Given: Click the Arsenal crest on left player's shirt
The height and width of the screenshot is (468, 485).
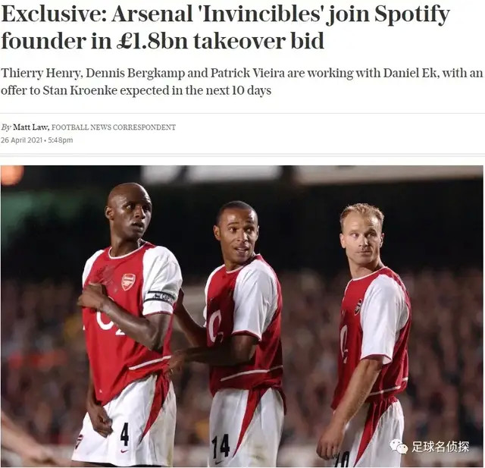Looking at the screenshot, I should (x=128, y=281).
